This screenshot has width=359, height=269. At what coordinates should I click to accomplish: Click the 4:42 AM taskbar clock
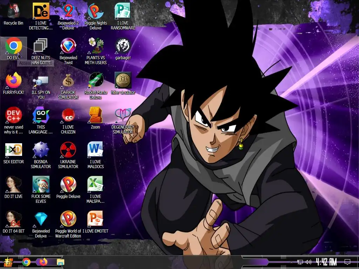[x=326, y=262]
